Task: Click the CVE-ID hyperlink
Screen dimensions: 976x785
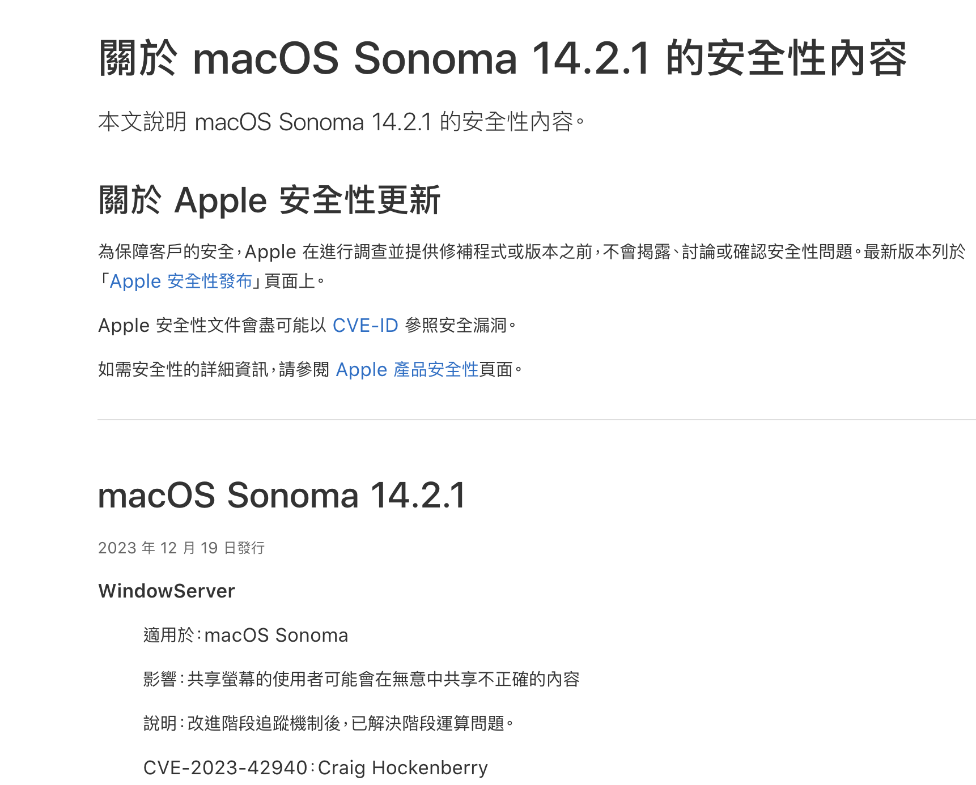Action: 365,326
